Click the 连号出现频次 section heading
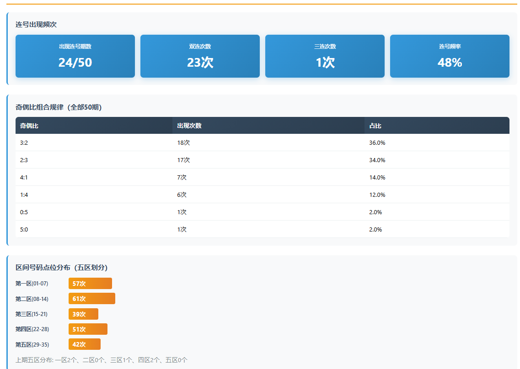This screenshot has height=369, width=520. coord(36,25)
